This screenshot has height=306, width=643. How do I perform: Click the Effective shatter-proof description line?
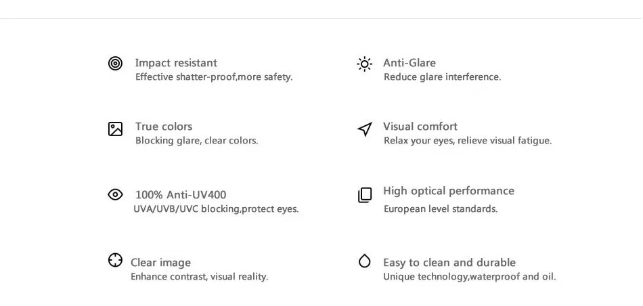(x=214, y=77)
